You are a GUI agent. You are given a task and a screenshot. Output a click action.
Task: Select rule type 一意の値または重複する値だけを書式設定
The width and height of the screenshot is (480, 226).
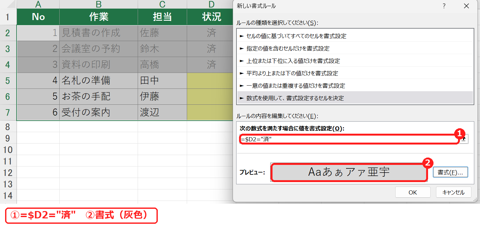pos(355,86)
